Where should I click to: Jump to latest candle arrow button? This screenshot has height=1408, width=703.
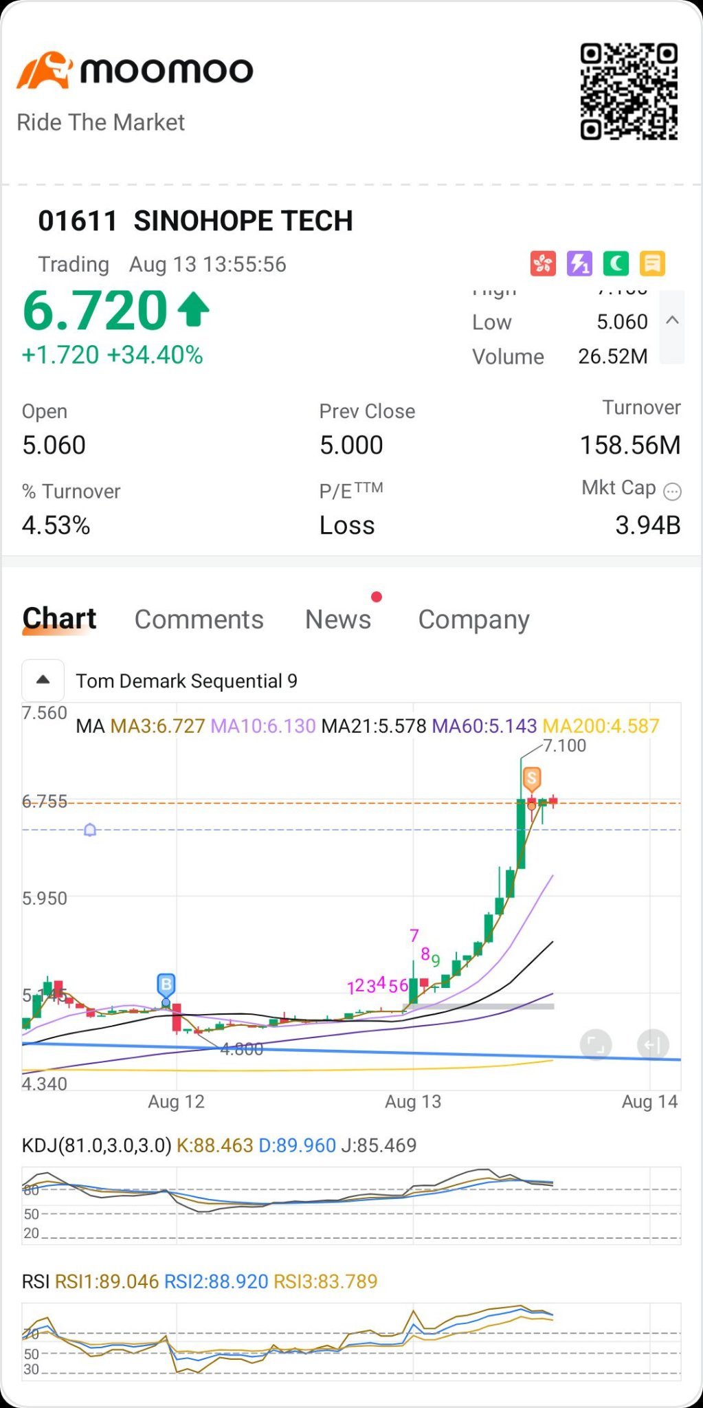pyautogui.click(x=653, y=1045)
